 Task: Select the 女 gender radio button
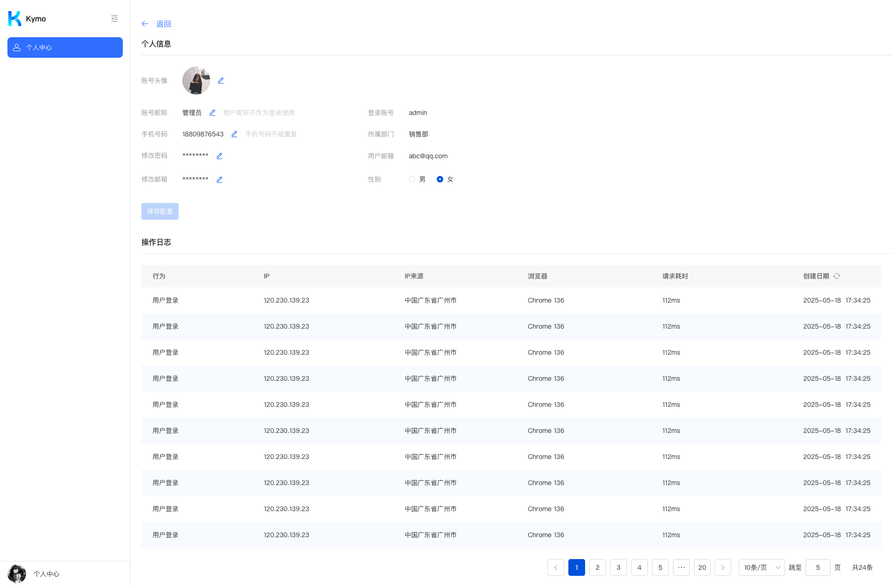(440, 179)
